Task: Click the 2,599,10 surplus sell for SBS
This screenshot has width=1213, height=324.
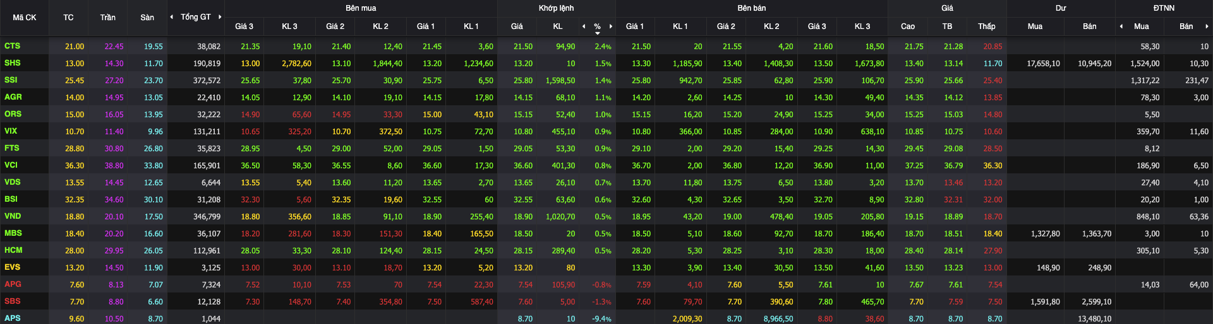Action: [1097, 302]
